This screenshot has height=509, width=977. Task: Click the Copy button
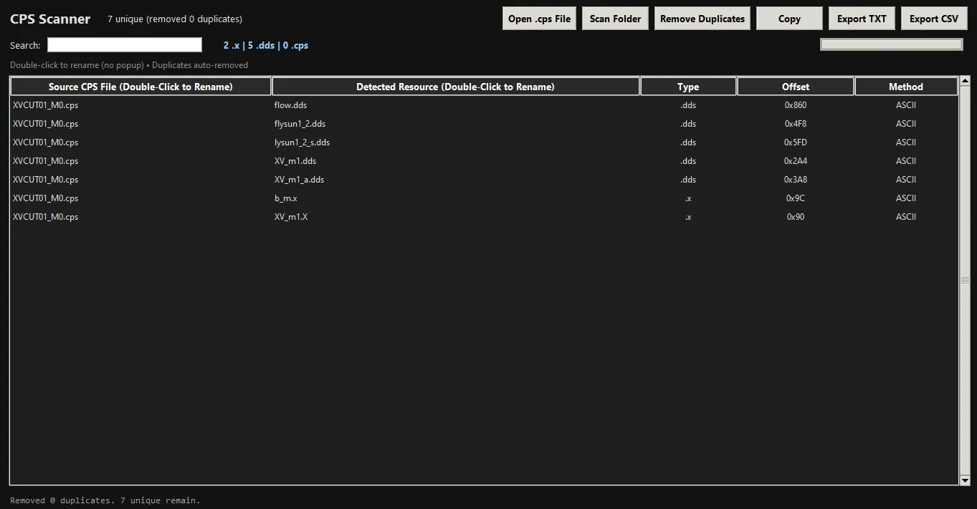click(x=789, y=19)
